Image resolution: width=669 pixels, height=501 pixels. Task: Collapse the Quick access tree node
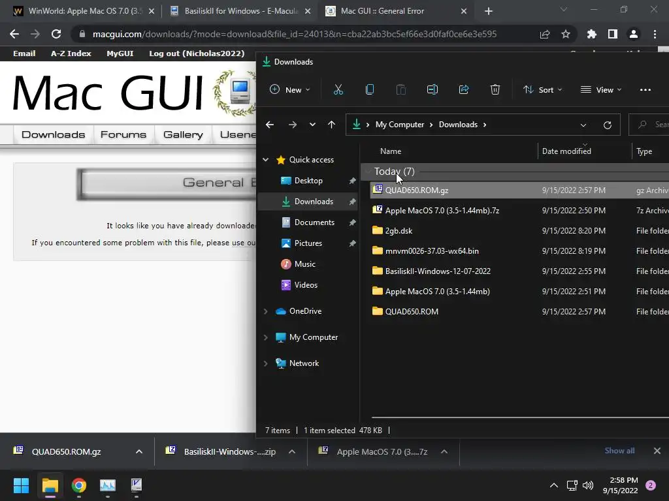point(266,160)
